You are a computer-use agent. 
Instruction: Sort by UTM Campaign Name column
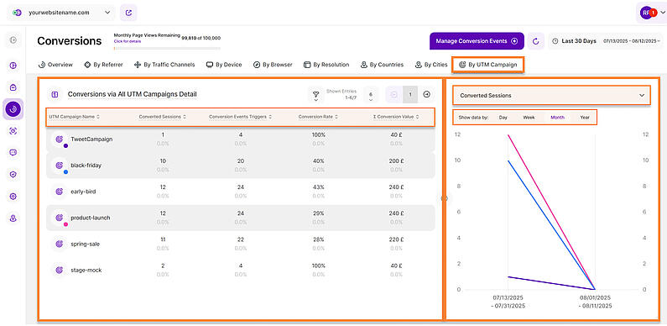tap(75, 117)
